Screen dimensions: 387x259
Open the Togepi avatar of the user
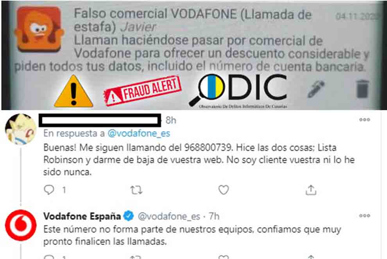point(21,129)
